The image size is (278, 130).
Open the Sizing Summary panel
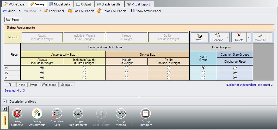coord(146,118)
